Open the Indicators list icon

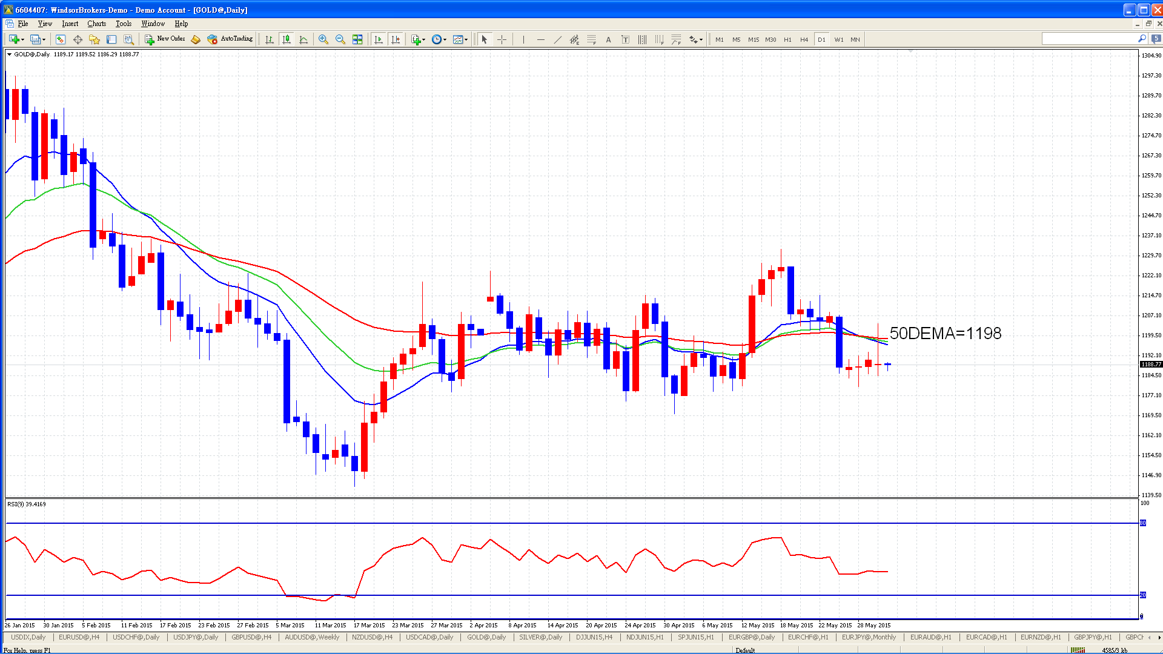416,39
